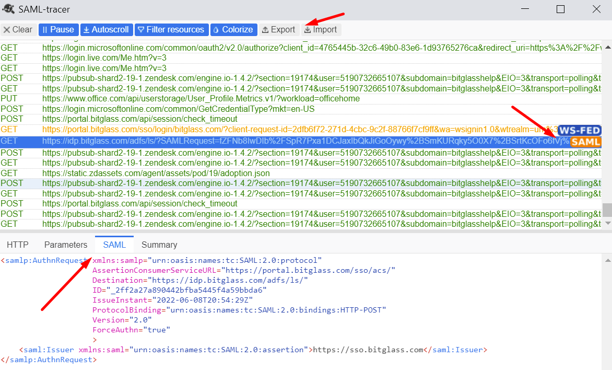Click the Import button
The height and width of the screenshot is (370, 612).
pos(321,30)
